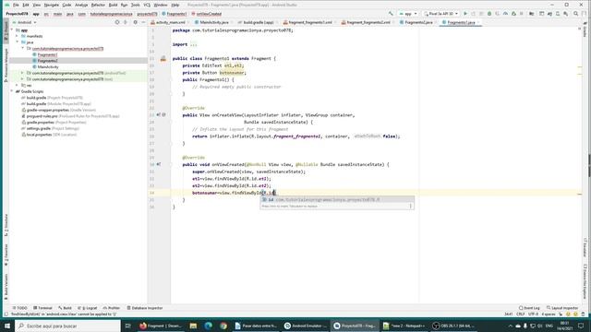Screen dimensions: 591x332
Task: Open the Event Log button
Action: pyautogui.click(x=529, y=308)
